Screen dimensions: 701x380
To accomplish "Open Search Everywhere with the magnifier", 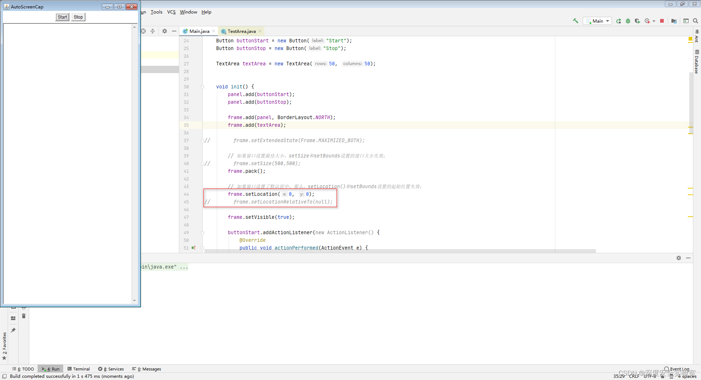I will tap(696, 21).
